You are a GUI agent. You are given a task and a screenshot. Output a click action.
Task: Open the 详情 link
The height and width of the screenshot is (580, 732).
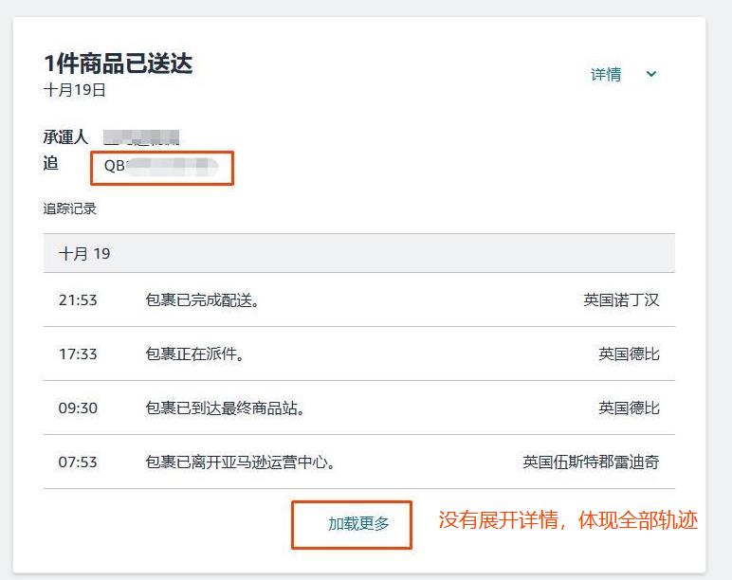coord(606,75)
